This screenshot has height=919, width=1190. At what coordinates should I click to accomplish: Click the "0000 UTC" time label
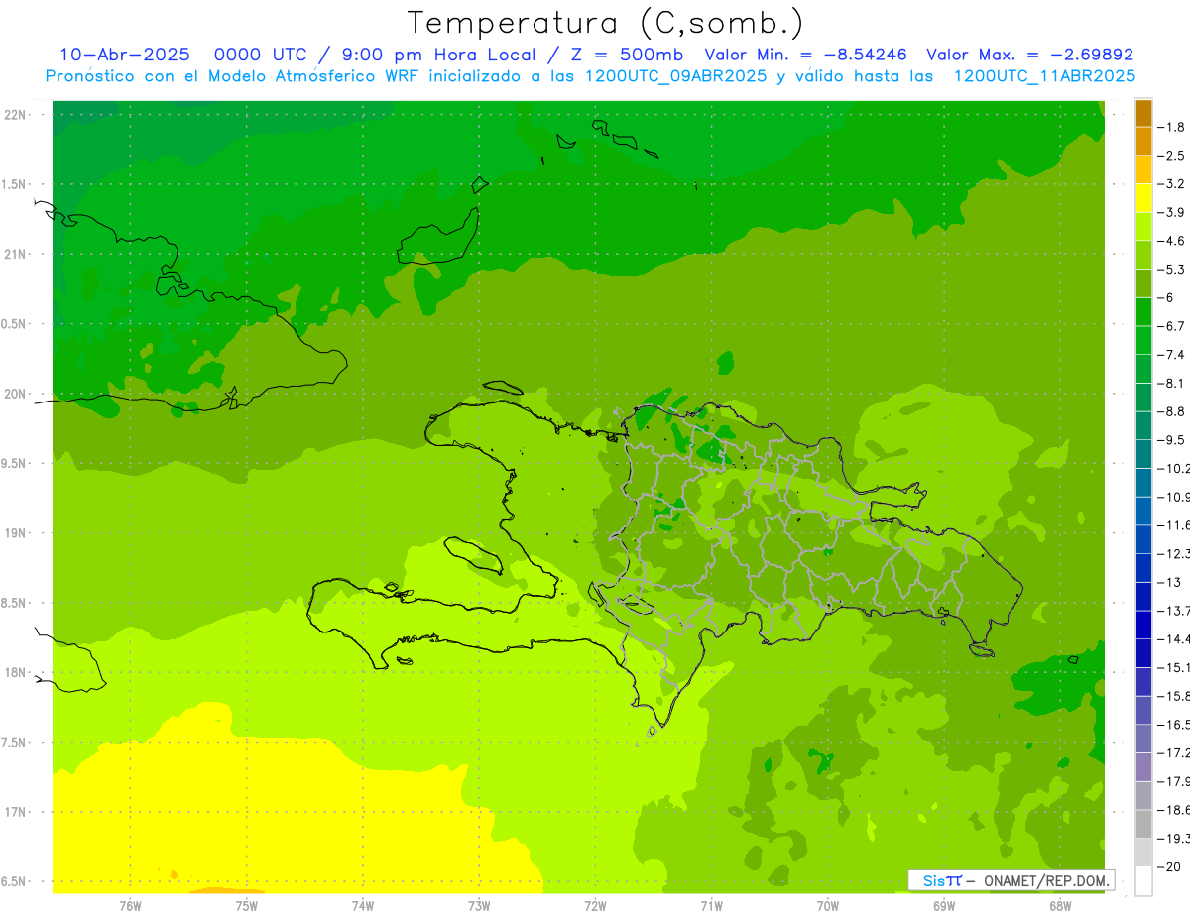[259, 55]
